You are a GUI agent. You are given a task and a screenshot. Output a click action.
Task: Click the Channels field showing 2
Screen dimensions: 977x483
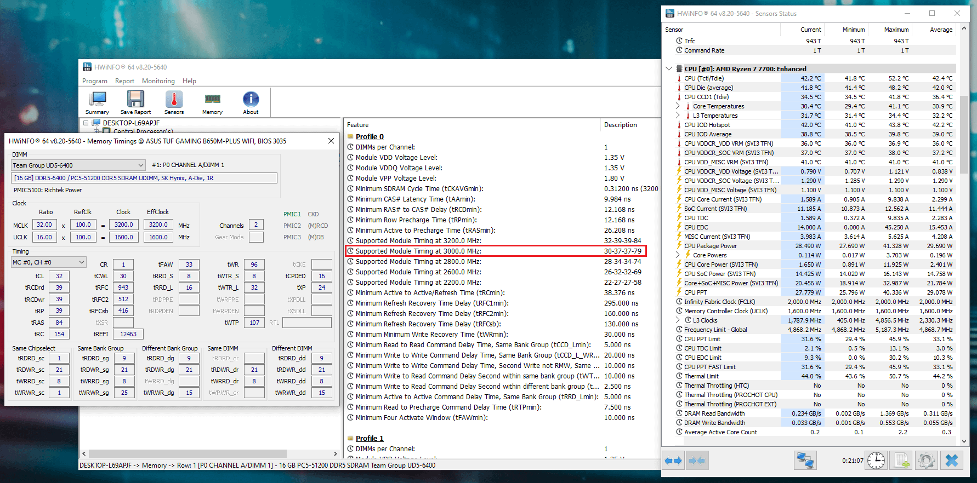[x=256, y=225]
